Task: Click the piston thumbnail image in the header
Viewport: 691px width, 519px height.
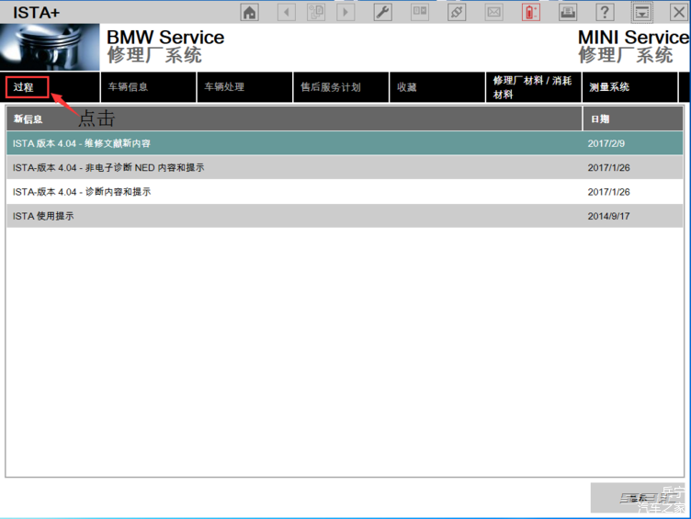Action: 50,47
